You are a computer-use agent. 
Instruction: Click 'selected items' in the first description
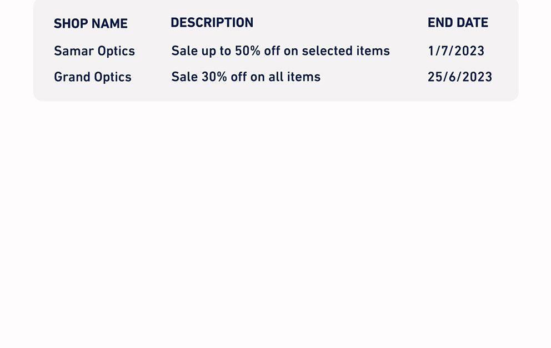(346, 51)
